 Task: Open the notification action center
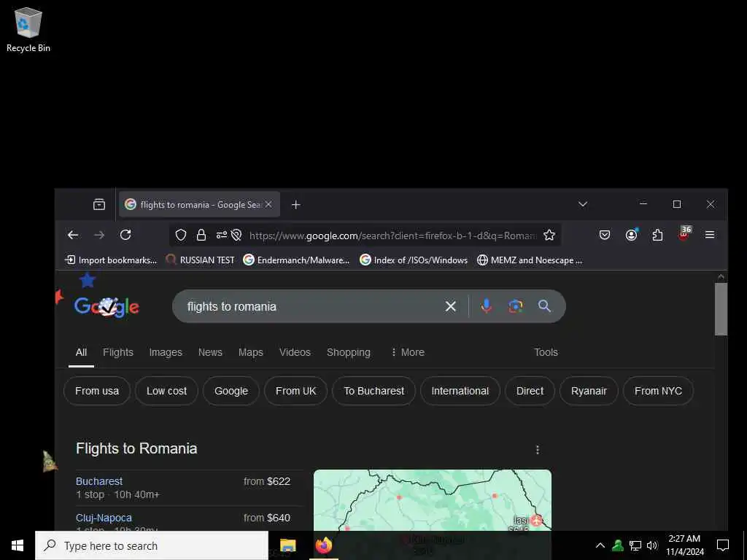[723, 545]
